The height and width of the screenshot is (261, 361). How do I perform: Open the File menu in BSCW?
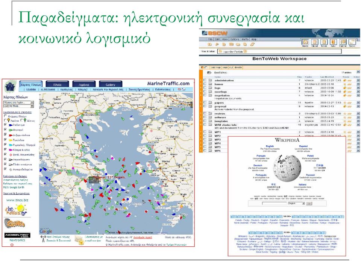tap(210, 39)
